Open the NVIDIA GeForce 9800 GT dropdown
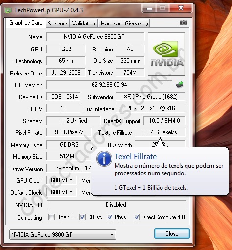The image size is (232, 250). 63,235
